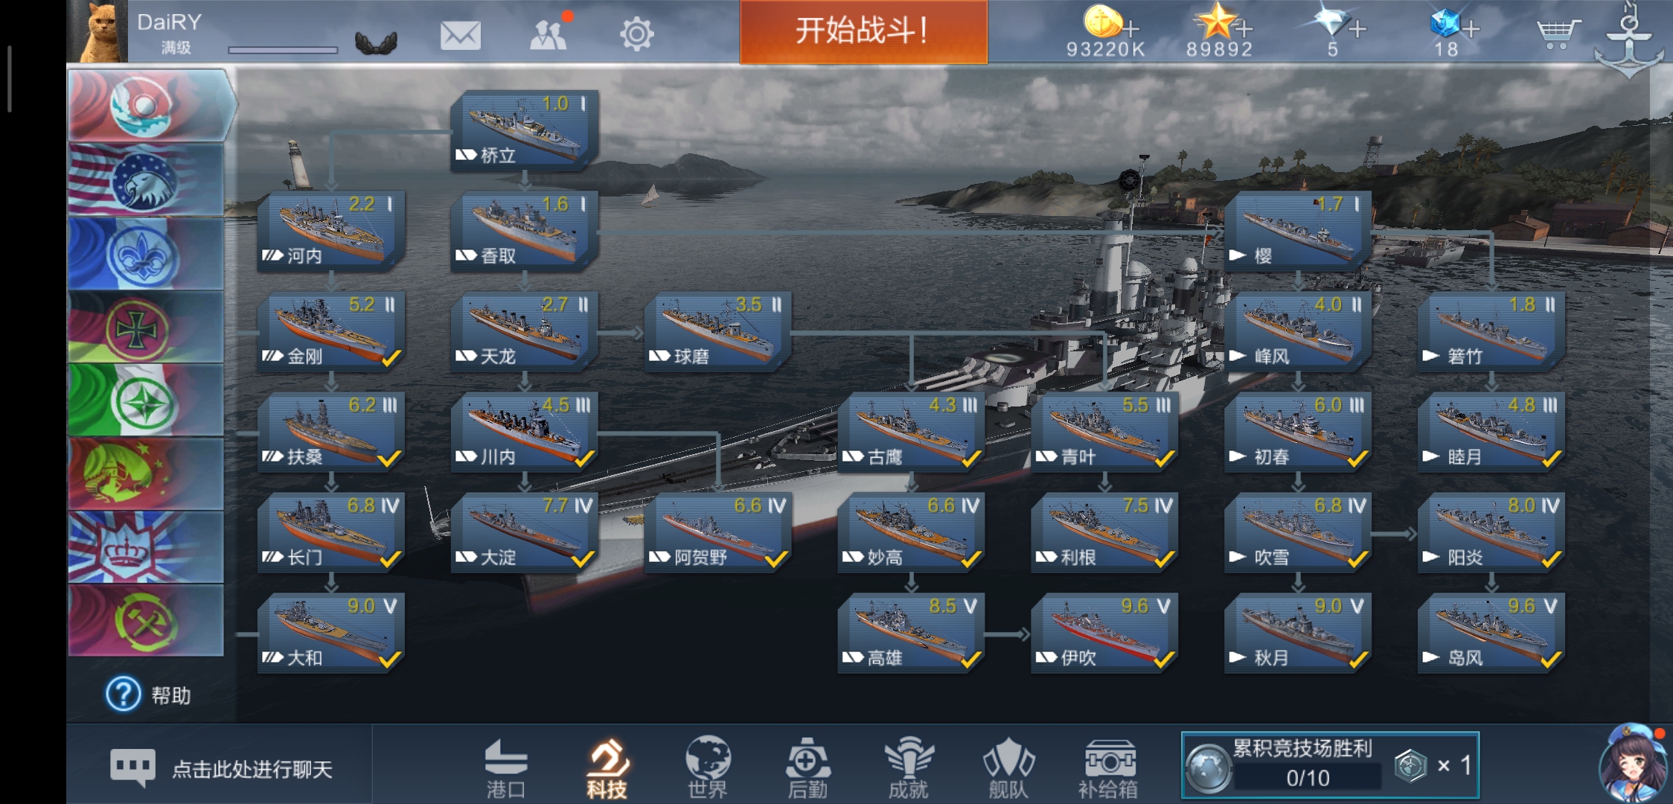Click the plus next to gold coins

tap(1130, 29)
